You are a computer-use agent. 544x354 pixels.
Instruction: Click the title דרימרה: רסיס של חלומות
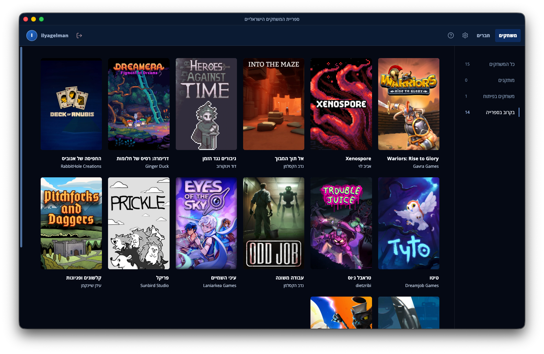coord(143,159)
